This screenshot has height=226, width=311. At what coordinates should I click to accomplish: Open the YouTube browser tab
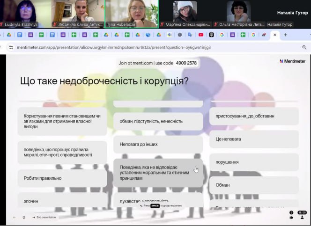[201, 35]
